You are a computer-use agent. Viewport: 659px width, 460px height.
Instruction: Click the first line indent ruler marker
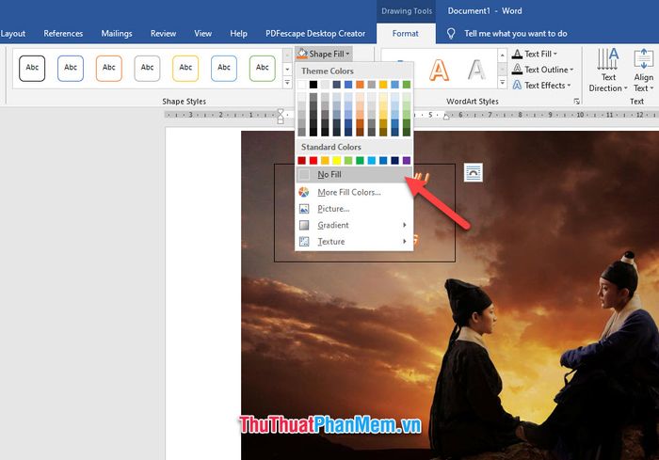click(281, 112)
